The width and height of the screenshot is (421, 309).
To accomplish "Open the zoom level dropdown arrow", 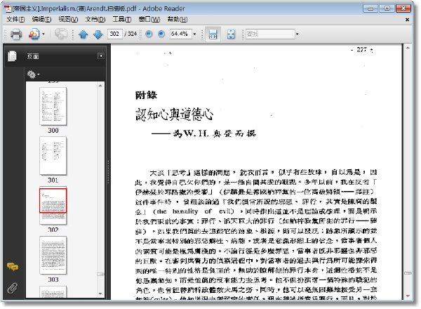I will (x=194, y=34).
